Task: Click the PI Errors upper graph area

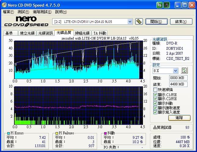Action: 78,60
